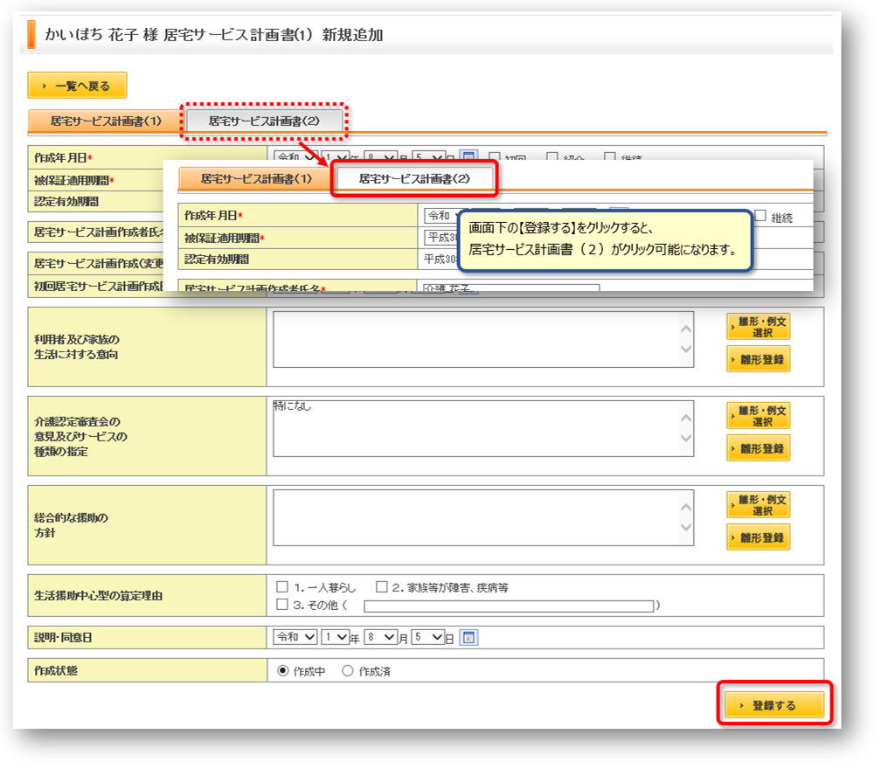Click down arrow in 介護認定審査会の意見 textarea

coord(686,438)
